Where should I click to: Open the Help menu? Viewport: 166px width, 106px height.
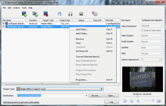30,8
